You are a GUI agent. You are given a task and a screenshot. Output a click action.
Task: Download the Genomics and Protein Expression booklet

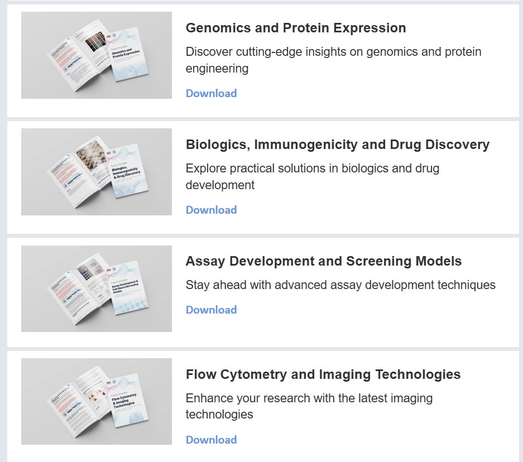click(x=211, y=93)
